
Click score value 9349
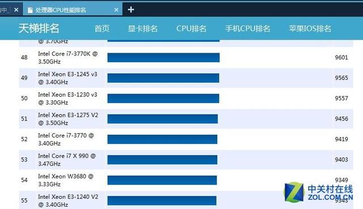341,180
